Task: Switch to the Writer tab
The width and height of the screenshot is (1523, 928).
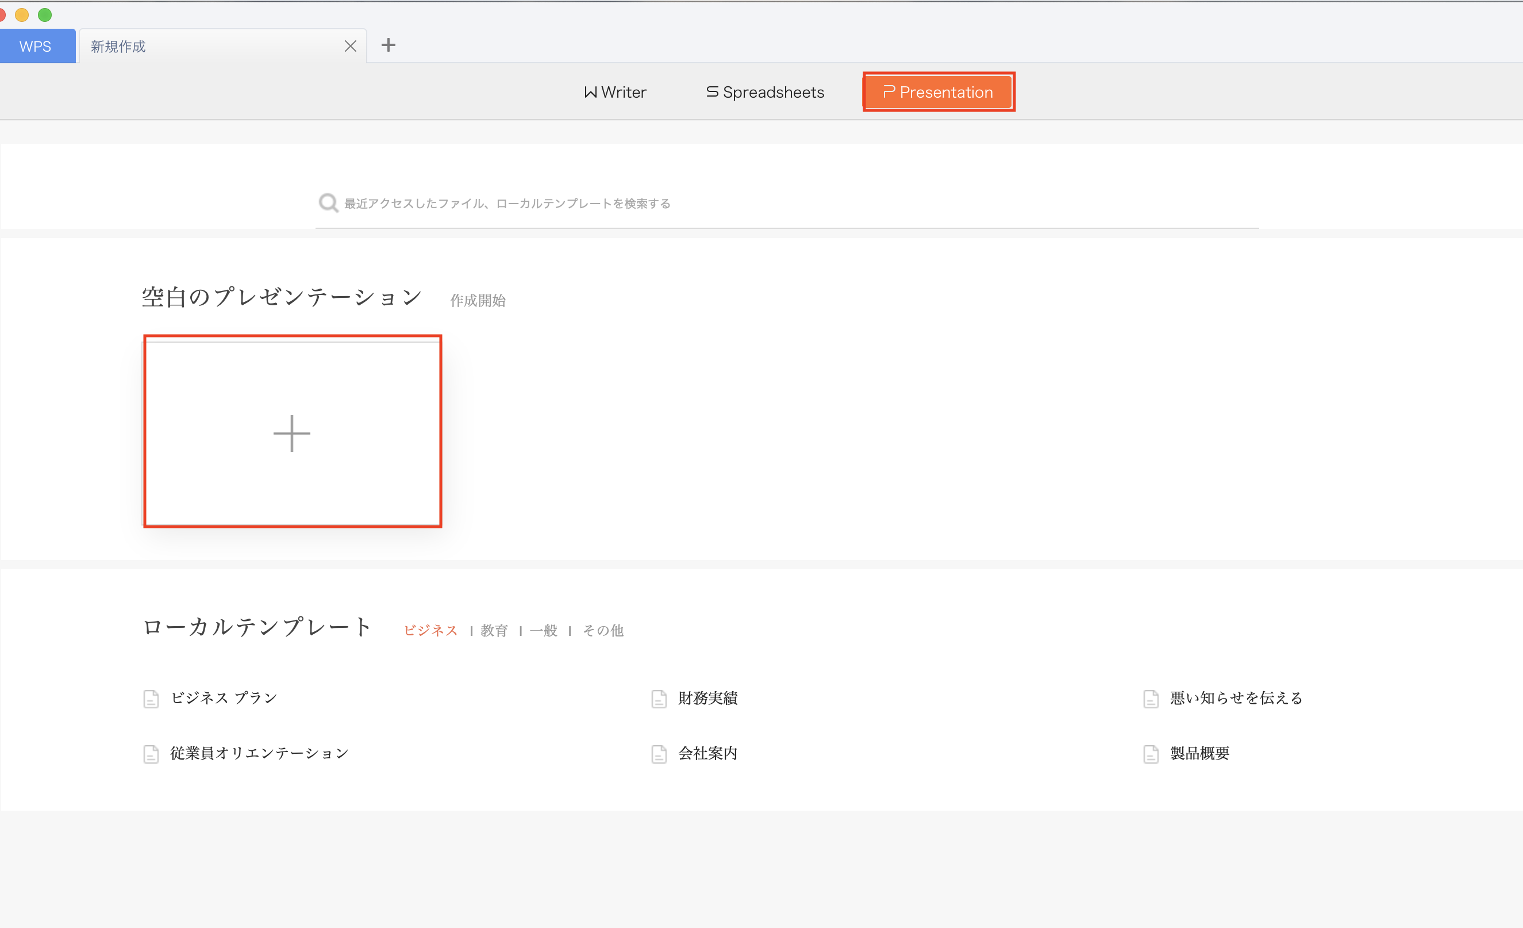Action: pyautogui.click(x=615, y=92)
